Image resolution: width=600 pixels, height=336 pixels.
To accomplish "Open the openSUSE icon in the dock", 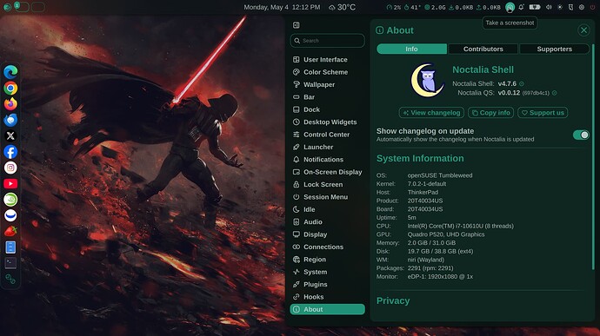I will click(10, 200).
